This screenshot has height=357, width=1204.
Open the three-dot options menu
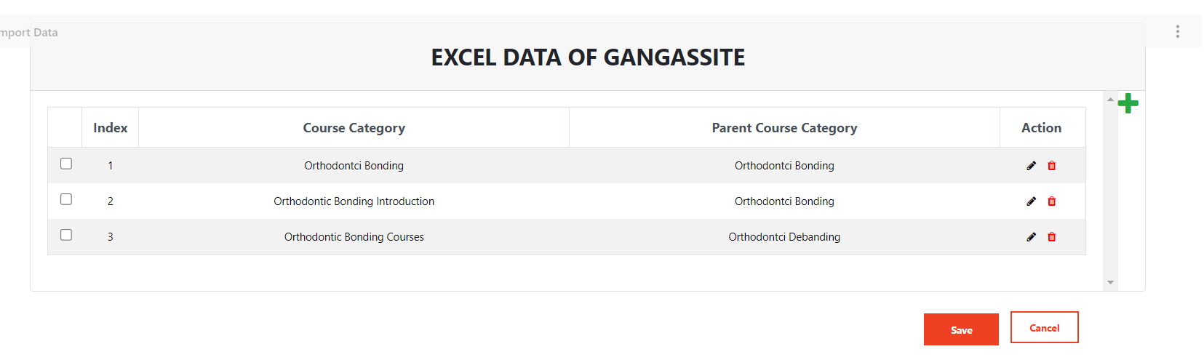pyautogui.click(x=1177, y=31)
